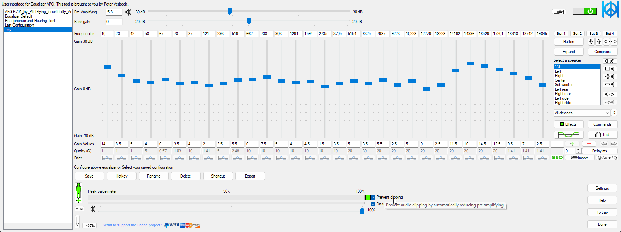
Task: Open the Peace project support link
Action: (132, 225)
